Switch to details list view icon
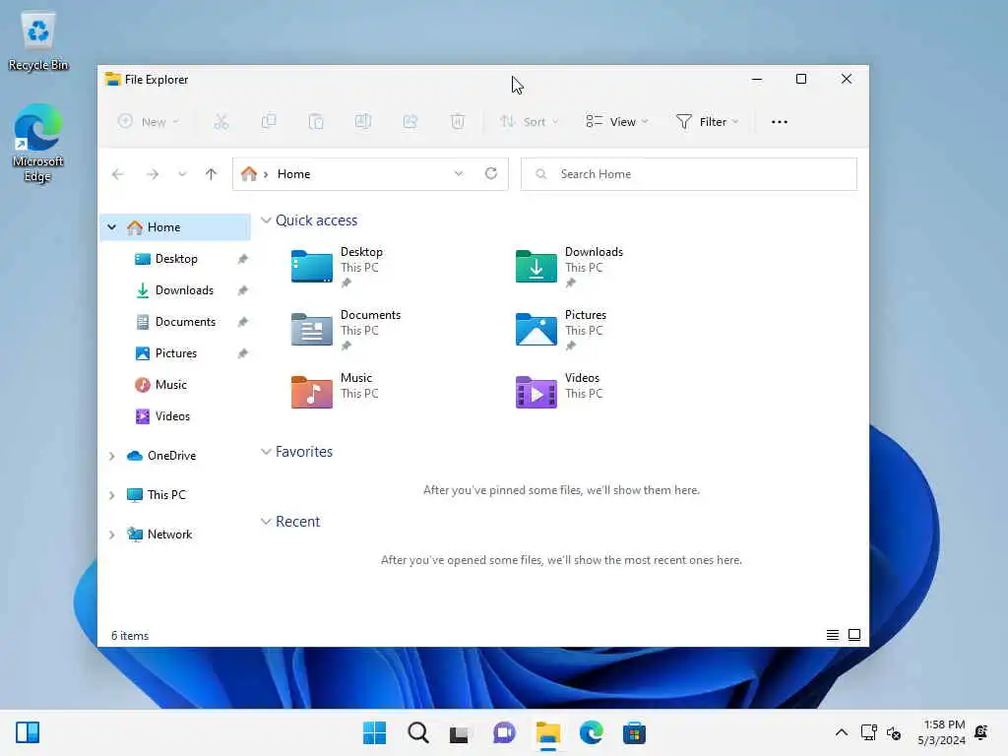Screen dimensions: 1008x756 click(833, 635)
